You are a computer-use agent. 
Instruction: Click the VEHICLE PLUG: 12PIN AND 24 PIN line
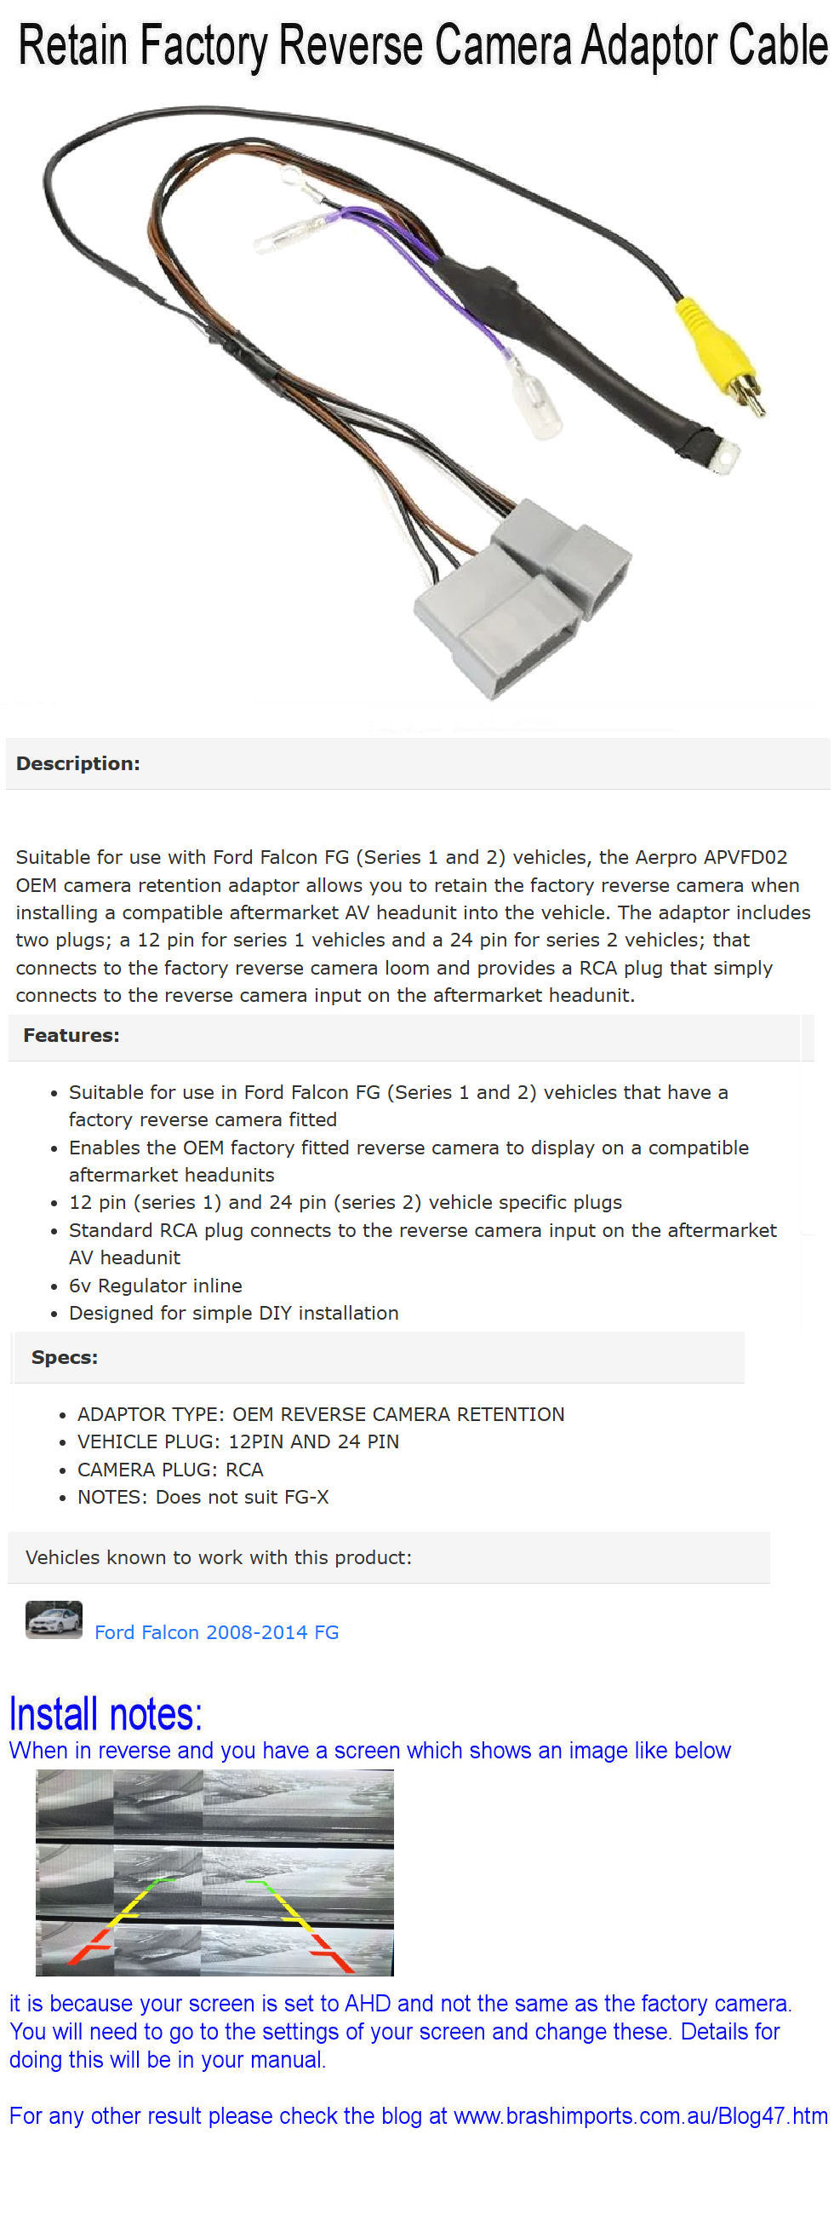point(238,1441)
